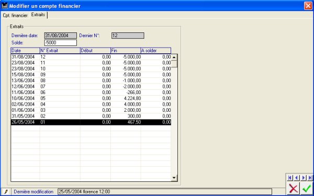Select extrait 05 row with 4.224,80
The width and height of the screenshot is (314, 196).
(91, 98)
